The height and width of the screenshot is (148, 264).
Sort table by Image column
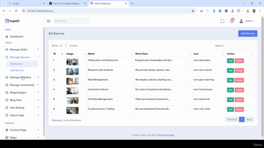click(x=75, y=54)
